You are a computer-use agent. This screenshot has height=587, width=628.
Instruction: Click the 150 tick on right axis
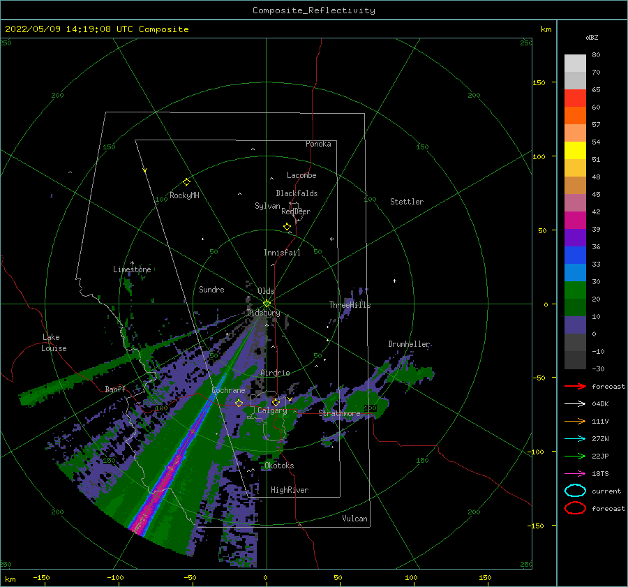point(539,82)
